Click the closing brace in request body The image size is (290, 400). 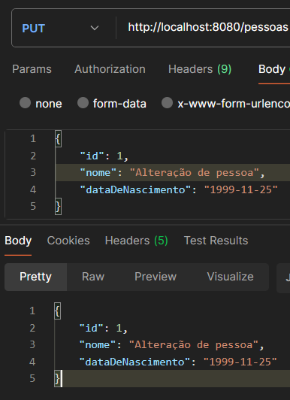point(58,206)
